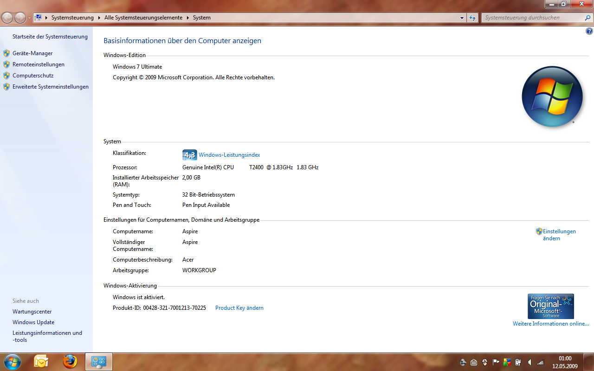Launch Firefox from the taskbar
This screenshot has height=371, width=594.
[x=70, y=361]
